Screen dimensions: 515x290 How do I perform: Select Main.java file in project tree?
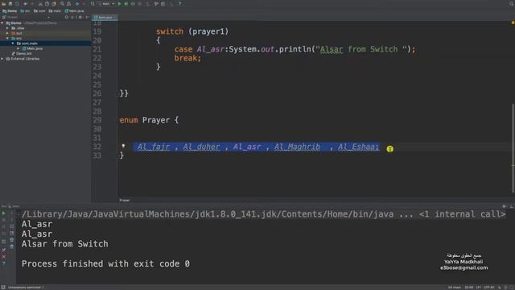[32, 48]
